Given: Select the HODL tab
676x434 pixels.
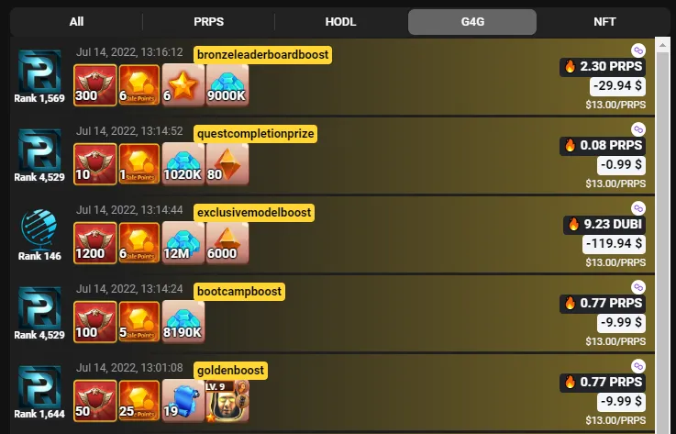Looking at the screenshot, I should (340, 22).
